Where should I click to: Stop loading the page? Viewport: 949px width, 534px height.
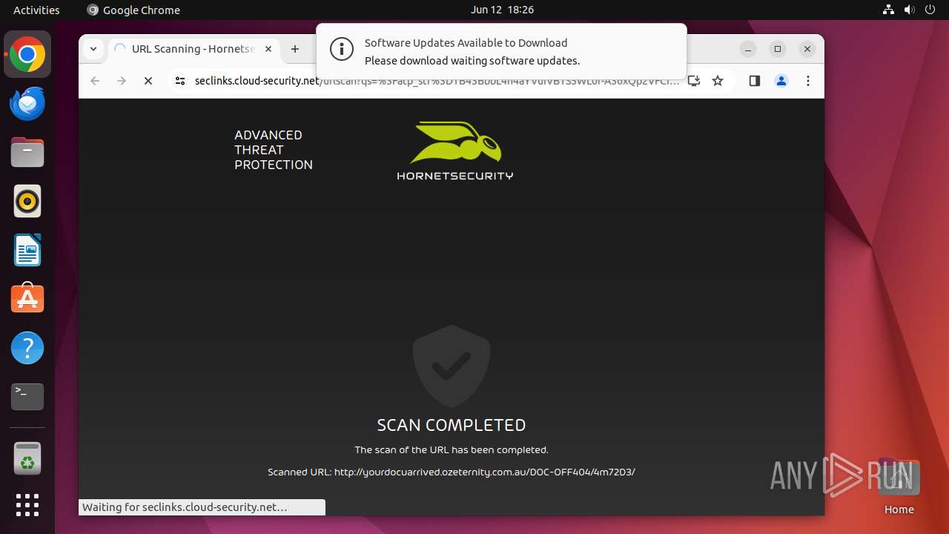tap(148, 81)
